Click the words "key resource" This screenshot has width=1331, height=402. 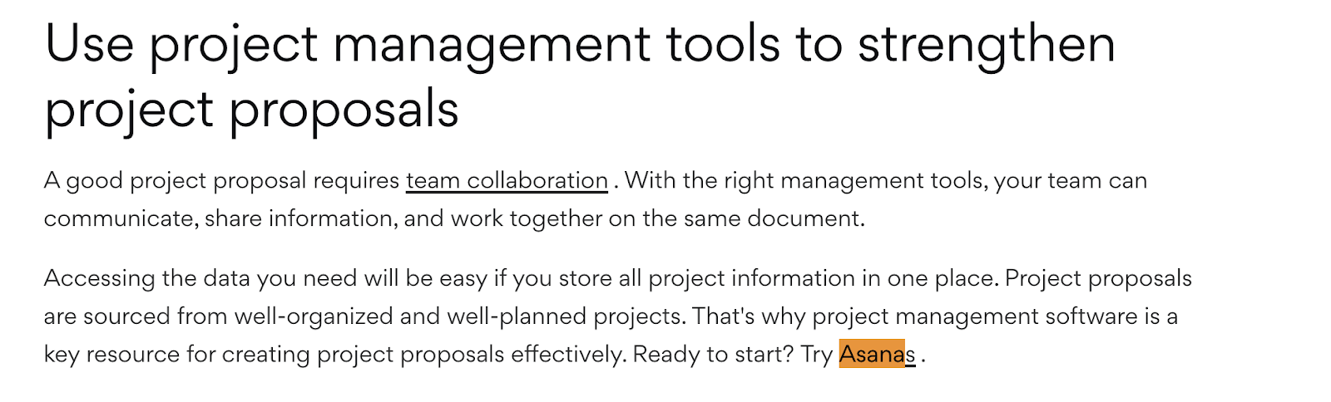click(111, 355)
